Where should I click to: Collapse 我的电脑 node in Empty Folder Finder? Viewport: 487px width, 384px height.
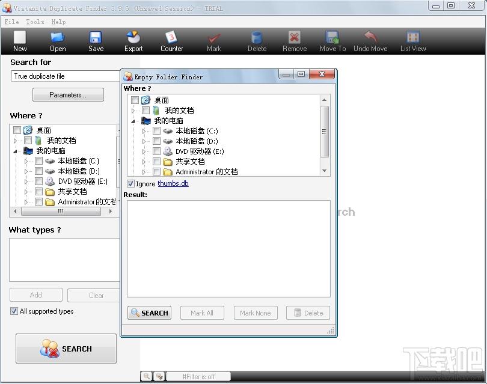click(x=133, y=121)
